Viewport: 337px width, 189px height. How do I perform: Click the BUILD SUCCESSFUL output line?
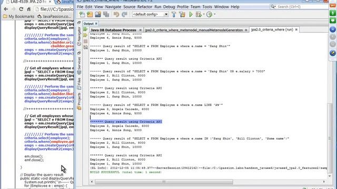click(126, 172)
